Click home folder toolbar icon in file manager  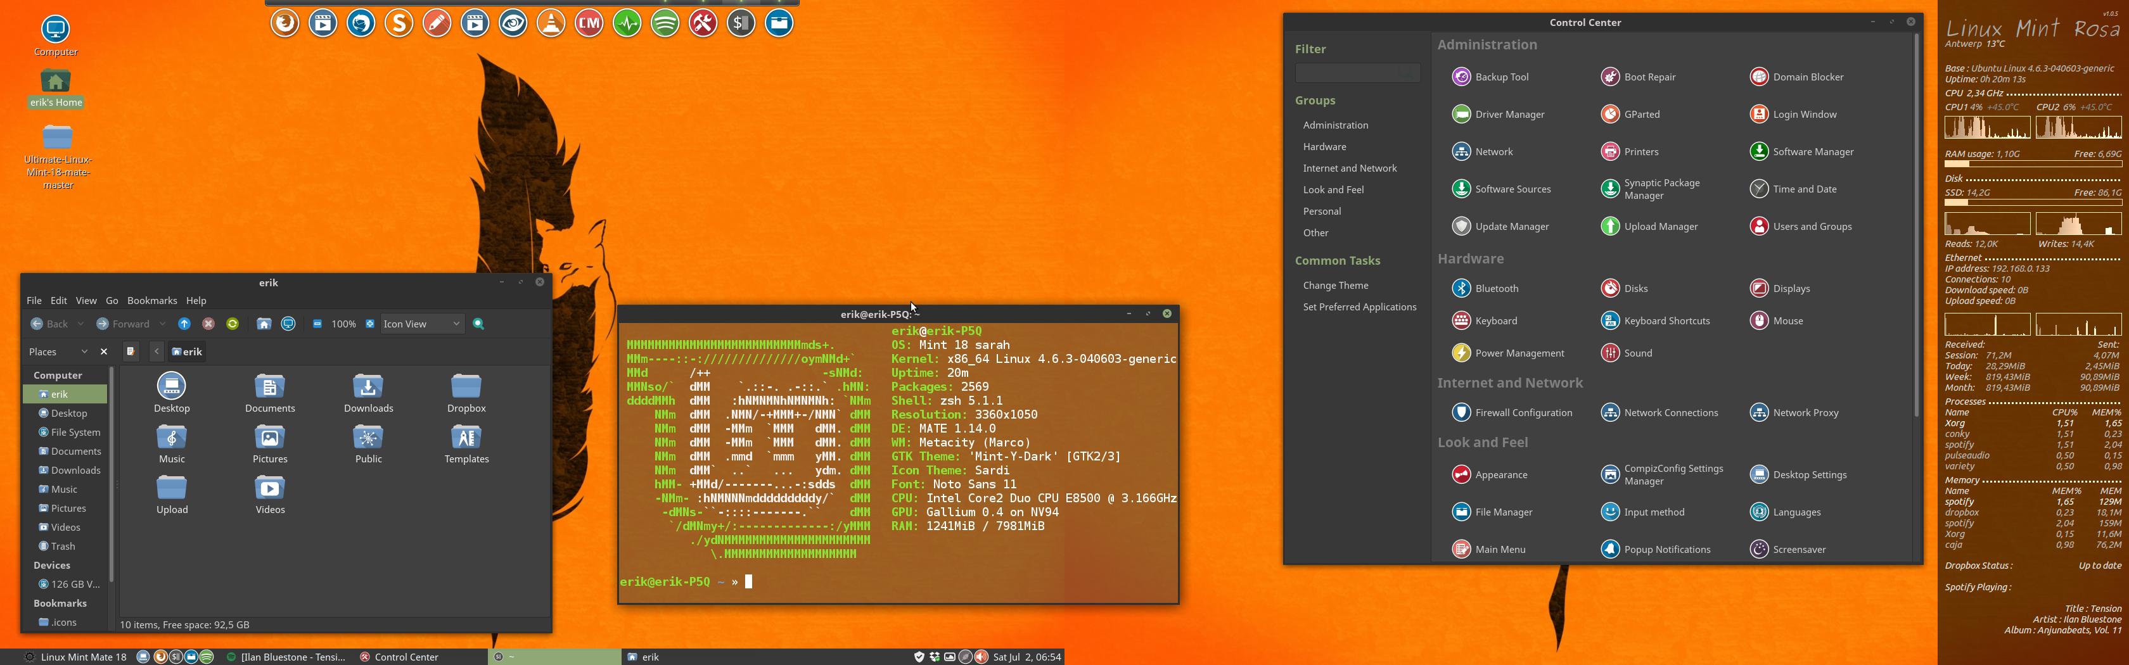click(264, 324)
